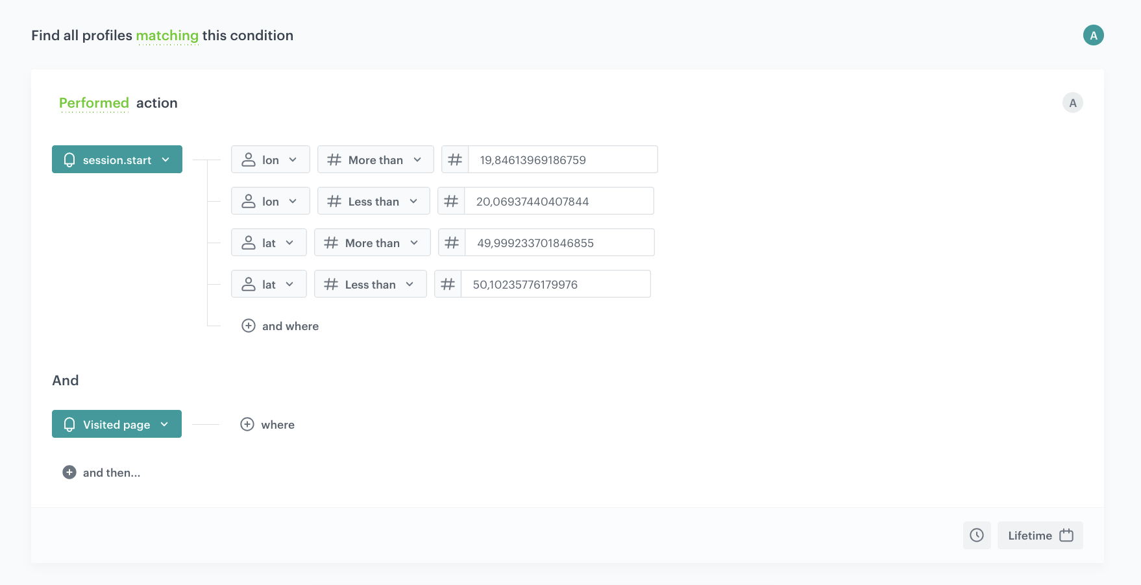Screen dimensions: 1141x585
Task: Click the hash icon before value 19,84613969186759
Action: coord(455,160)
